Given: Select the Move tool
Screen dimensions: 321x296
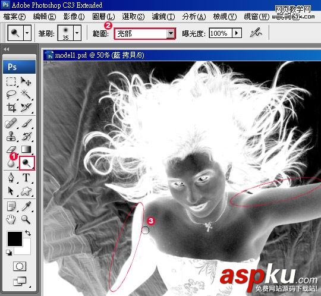Looking at the screenshot, I should [26, 81].
